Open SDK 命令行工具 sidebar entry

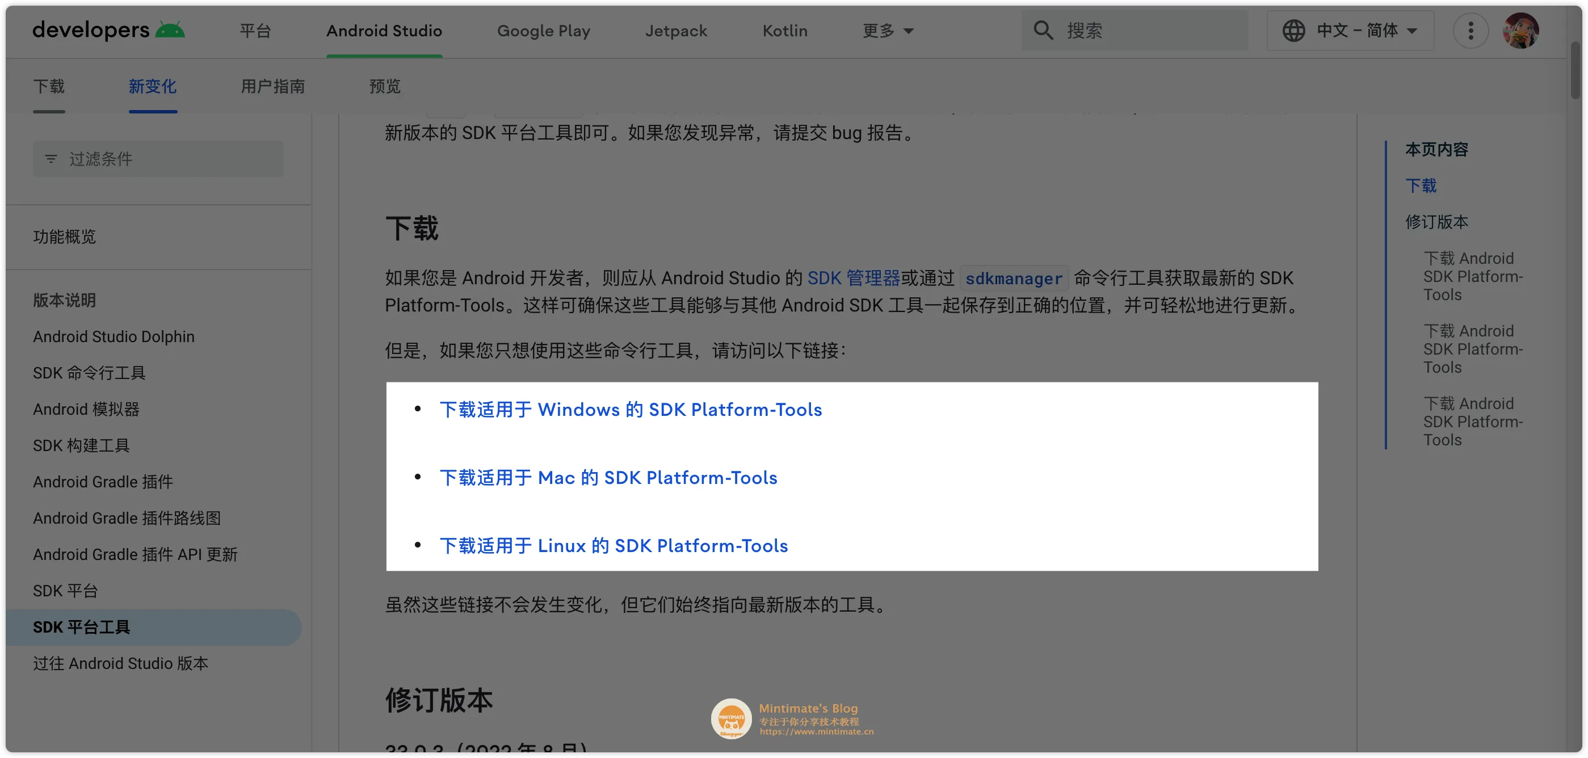89,373
